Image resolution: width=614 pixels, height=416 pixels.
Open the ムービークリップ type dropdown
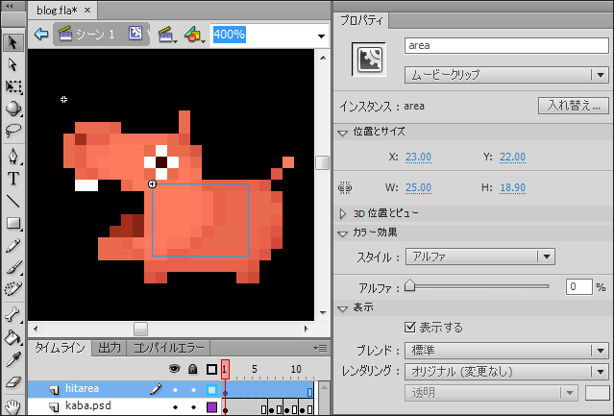coord(505,74)
